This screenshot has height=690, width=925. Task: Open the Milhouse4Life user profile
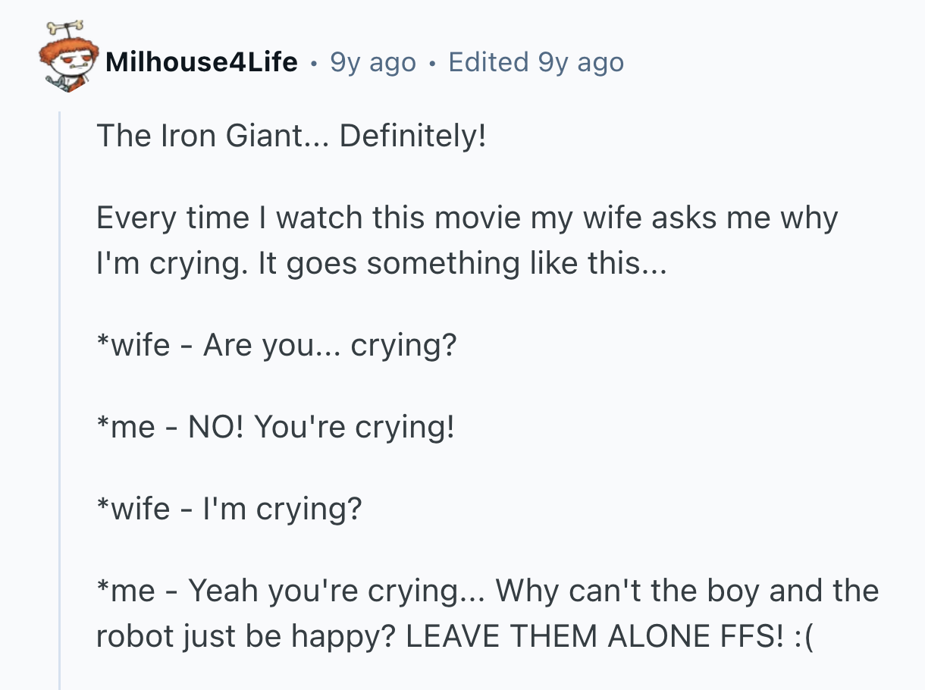coord(202,62)
